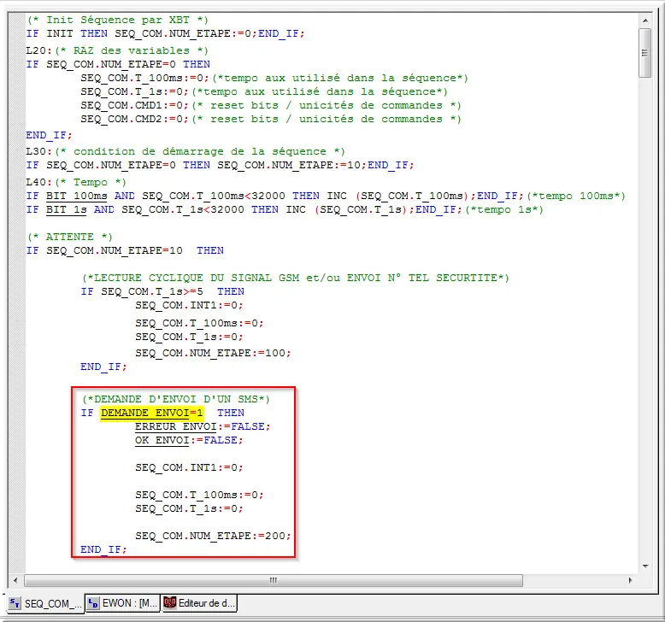The height and width of the screenshot is (622, 665).
Task: Click the (* Init Séquence par XBT *) comment
Action: (117, 20)
